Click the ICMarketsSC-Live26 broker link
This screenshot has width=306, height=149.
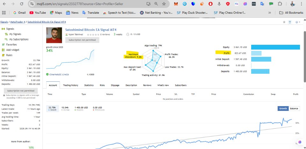point(59,74)
